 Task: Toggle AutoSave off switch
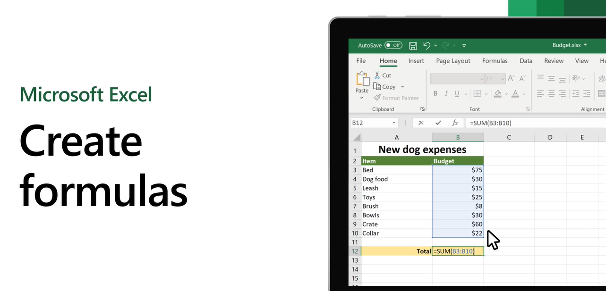[393, 45]
